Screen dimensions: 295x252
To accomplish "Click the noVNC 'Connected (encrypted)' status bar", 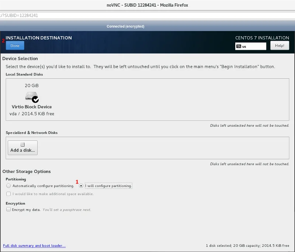I will pos(125,26).
